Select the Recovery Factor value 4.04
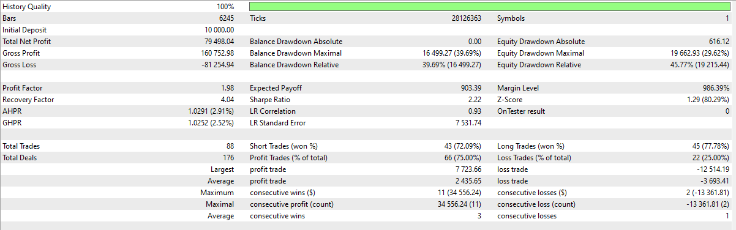Viewport: 736px width, 230px height. 228,100
